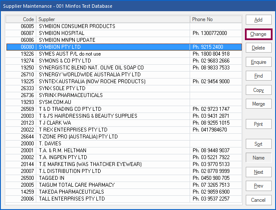Select TAKEDA PHARMACEUTICALS supplier
Viewport: 276px width, 210px height.
tap(124, 192)
